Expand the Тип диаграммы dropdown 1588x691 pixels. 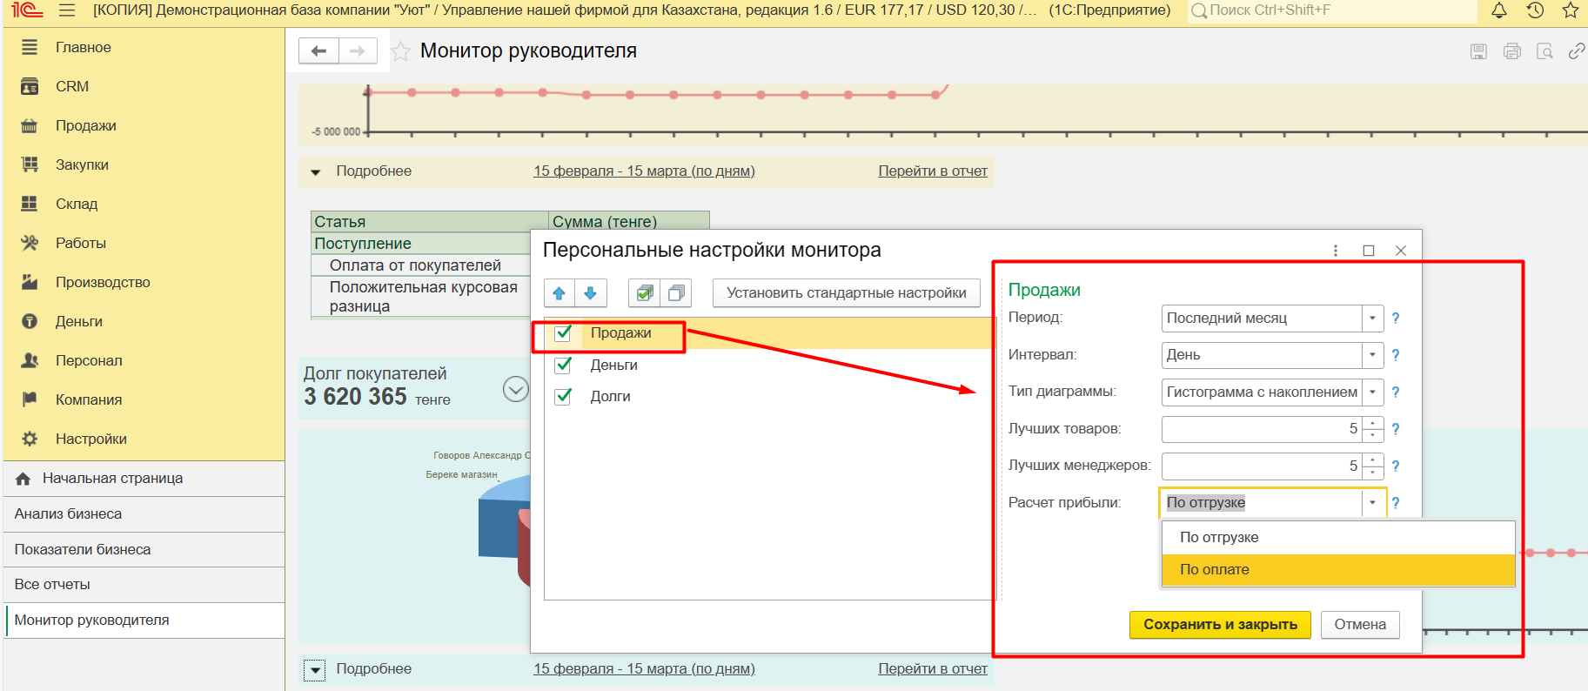(1372, 392)
